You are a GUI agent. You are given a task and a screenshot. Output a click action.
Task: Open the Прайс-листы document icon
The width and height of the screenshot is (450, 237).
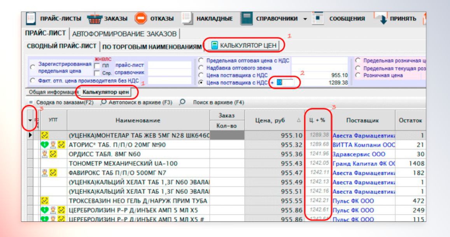tap(30, 18)
